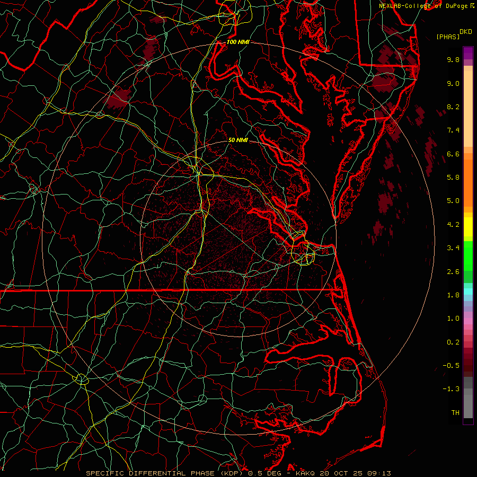
Task: Select the 9.8 scale value
Action: click(453, 59)
